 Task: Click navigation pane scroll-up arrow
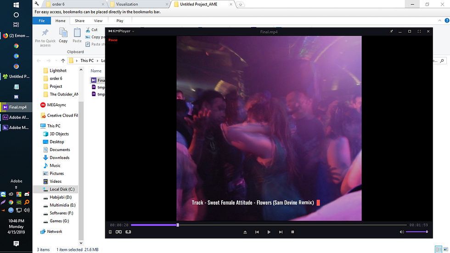pos(81,70)
